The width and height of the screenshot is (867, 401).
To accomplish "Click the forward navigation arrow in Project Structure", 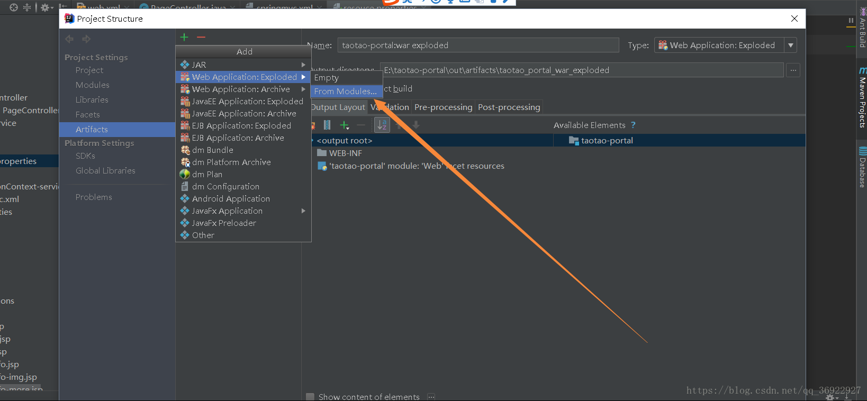I will [86, 39].
